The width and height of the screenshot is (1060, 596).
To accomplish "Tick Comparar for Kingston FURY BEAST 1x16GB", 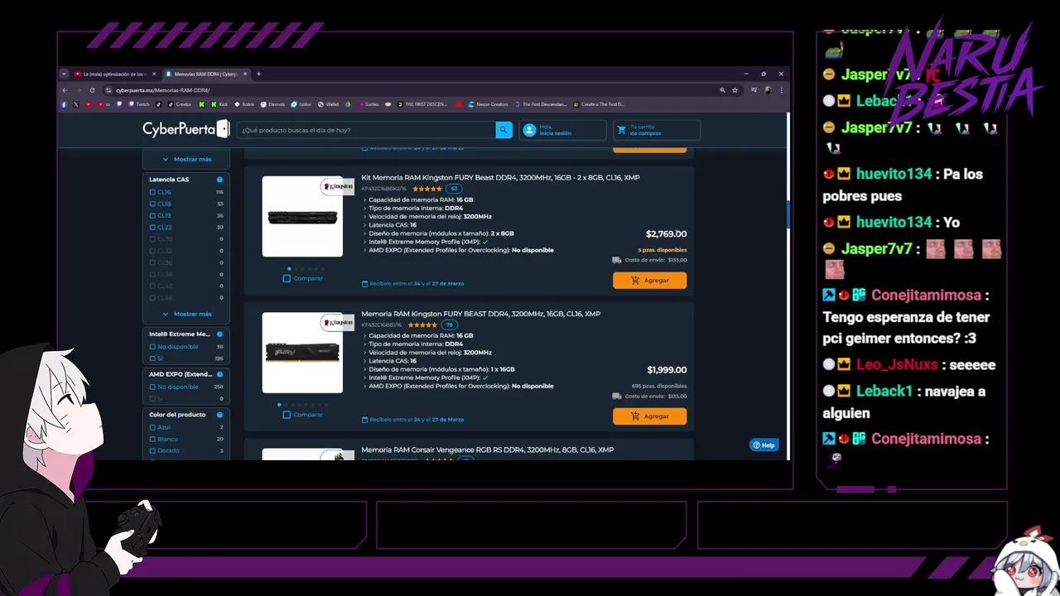I will (287, 415).
